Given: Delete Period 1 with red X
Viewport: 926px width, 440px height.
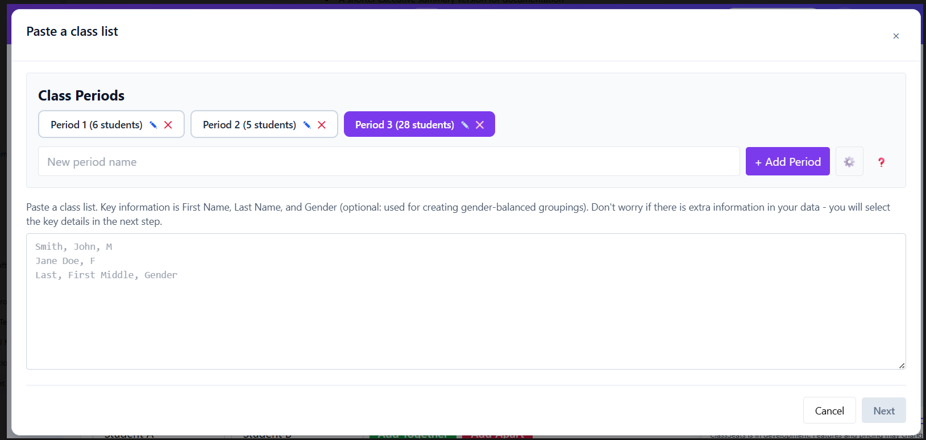Looking at the screenshot, I should point(168,125).
